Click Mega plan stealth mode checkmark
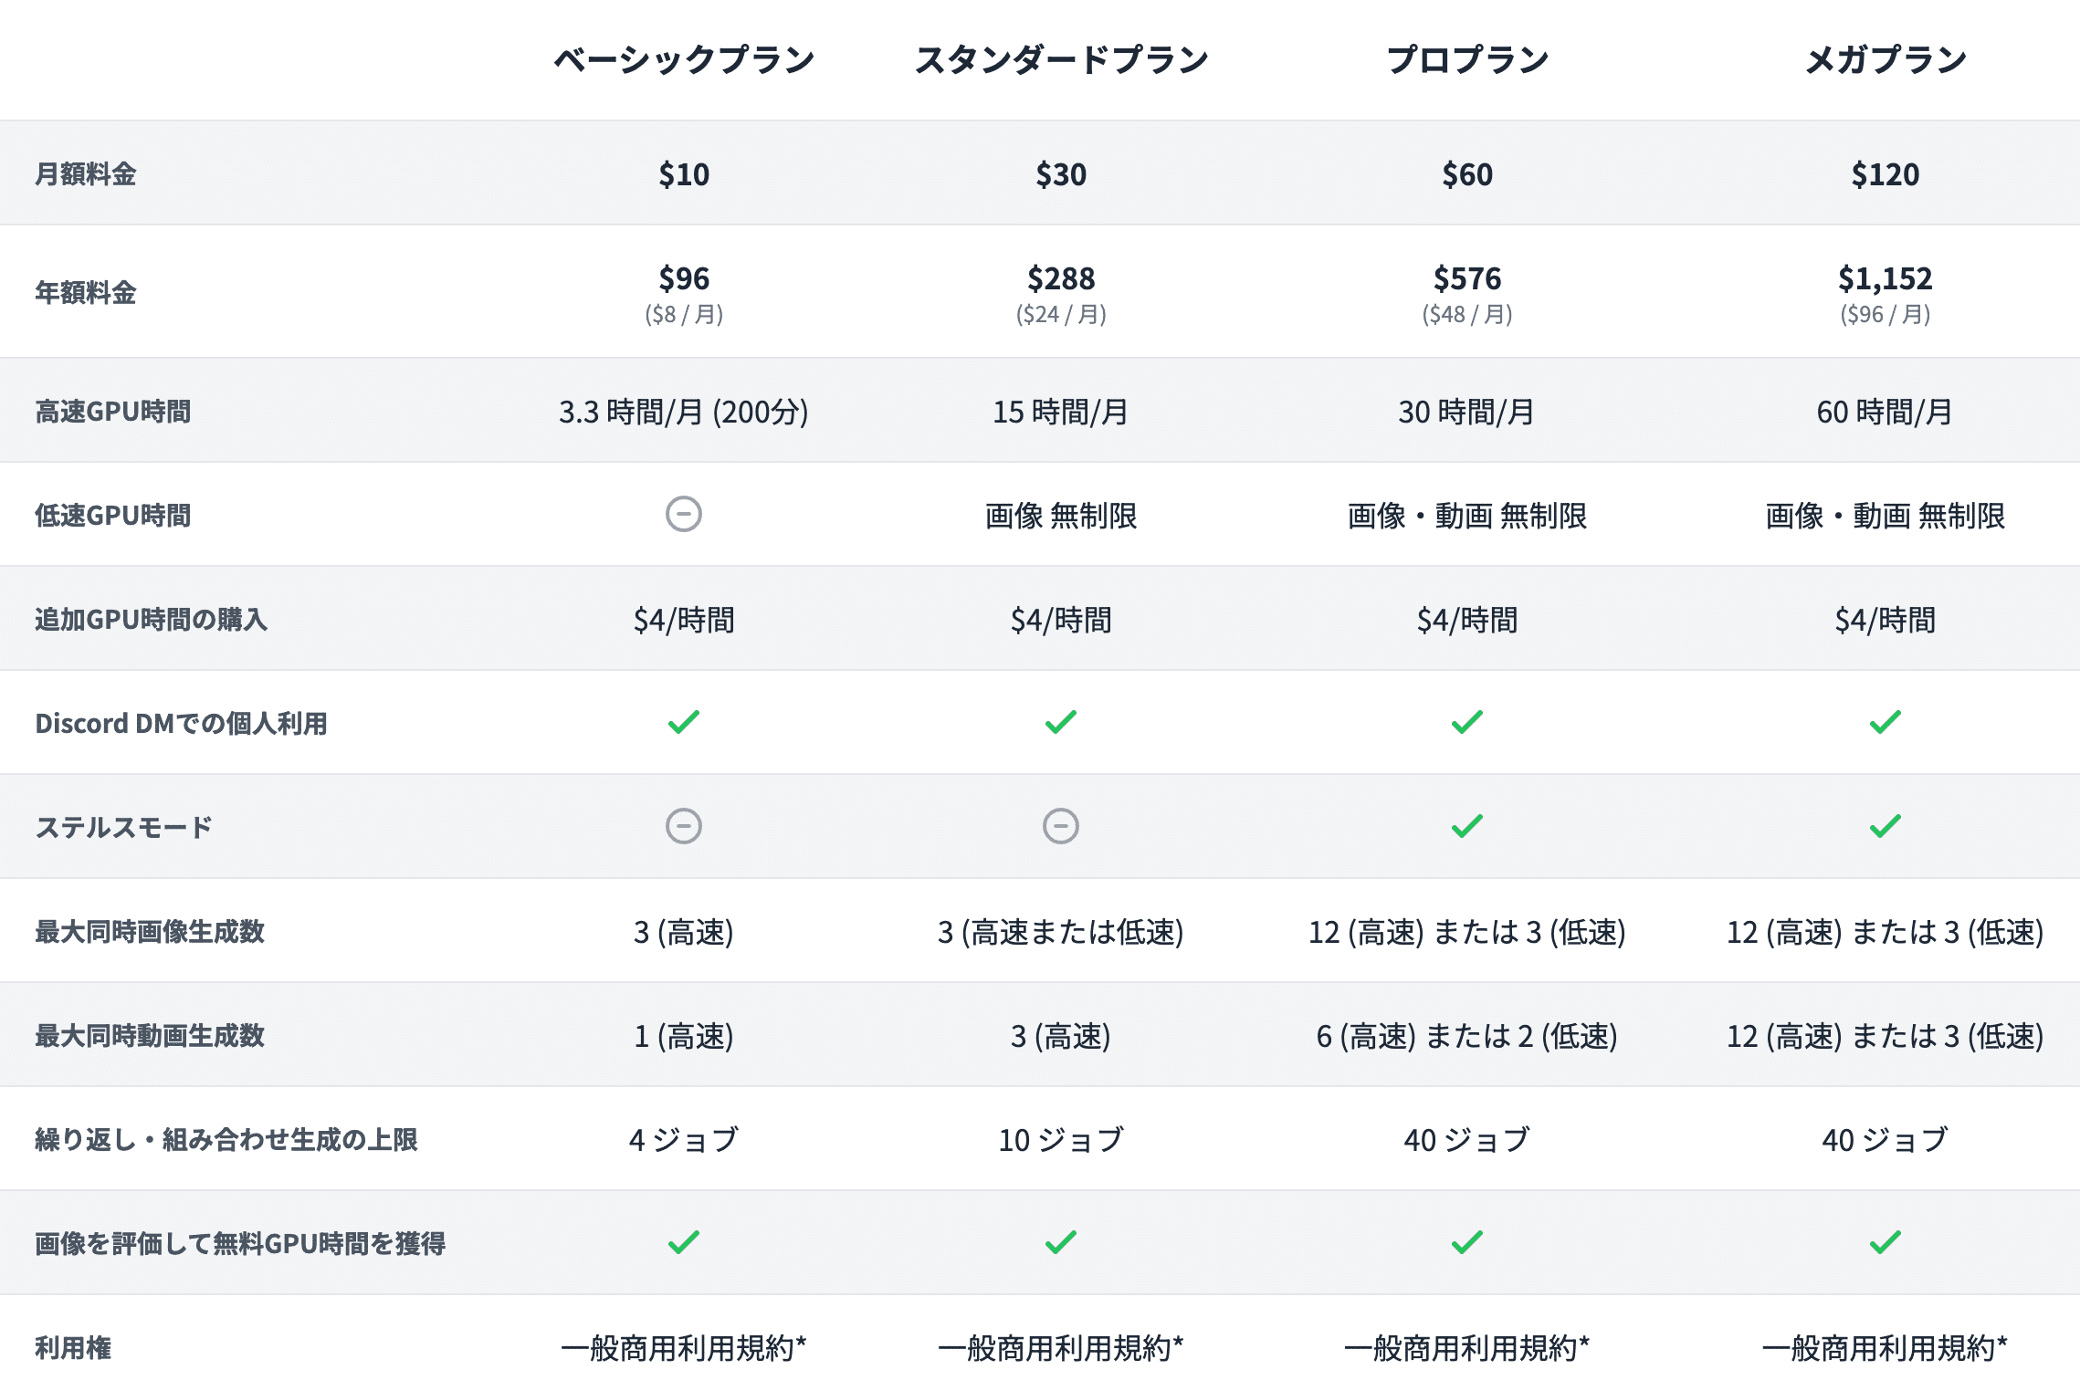The width and height of the screenshot is (2080, 1391). pos(1885,826)
